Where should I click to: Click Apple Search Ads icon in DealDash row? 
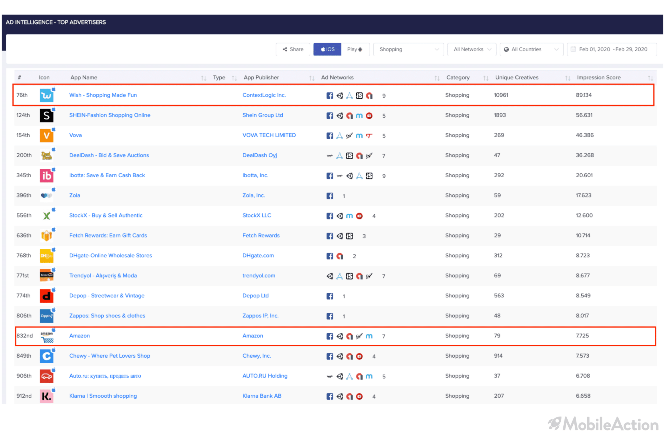click(340, 156)
